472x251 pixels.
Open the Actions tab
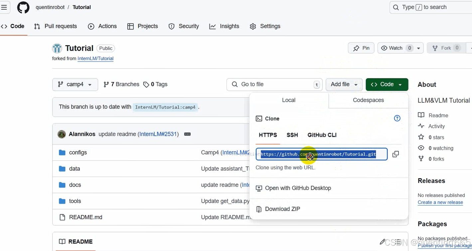point(102,26)
